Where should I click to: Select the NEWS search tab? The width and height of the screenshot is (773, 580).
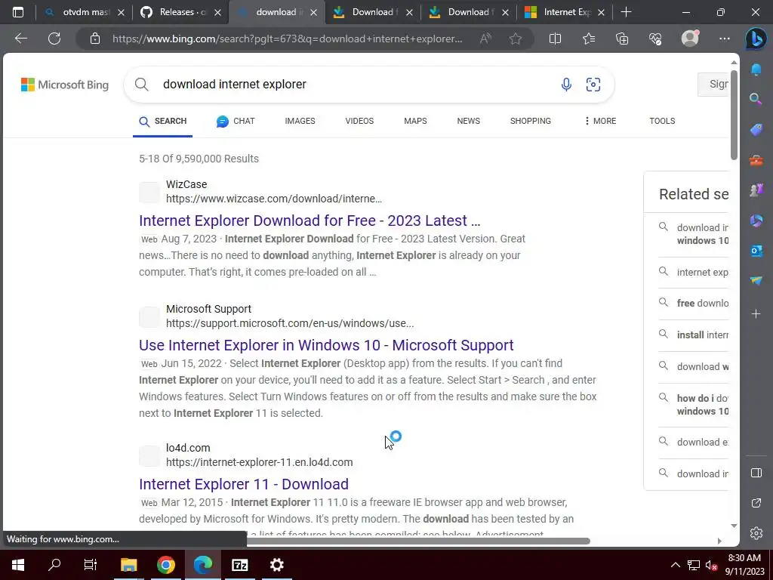point(468,121)
